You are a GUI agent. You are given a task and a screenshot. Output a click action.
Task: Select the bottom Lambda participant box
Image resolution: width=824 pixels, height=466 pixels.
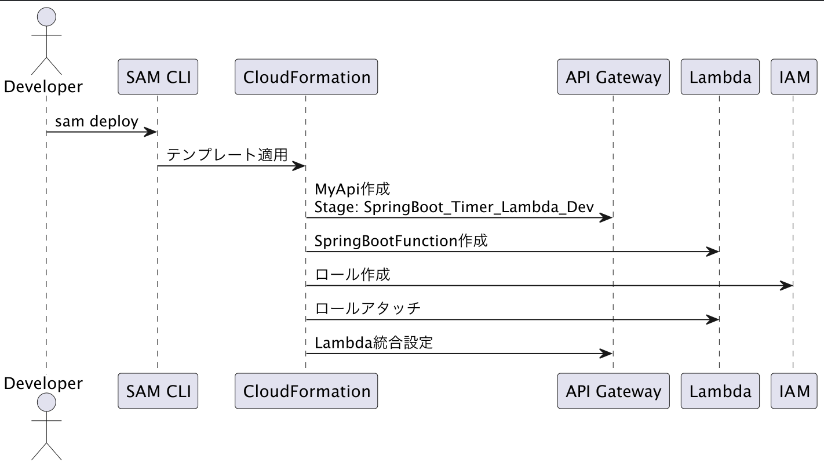[x=720, y=391]
